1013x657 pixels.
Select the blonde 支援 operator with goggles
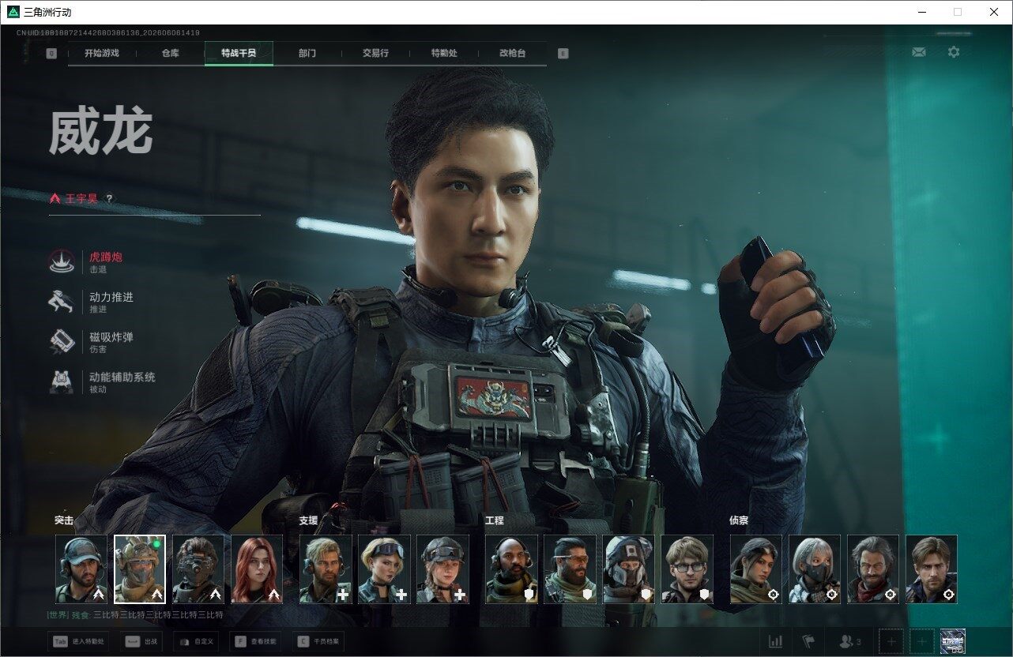pyautogui.click(x=384, y=569)
